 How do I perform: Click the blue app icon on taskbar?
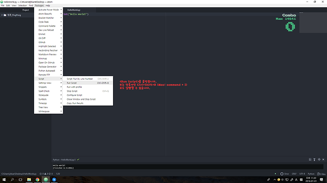54,179
